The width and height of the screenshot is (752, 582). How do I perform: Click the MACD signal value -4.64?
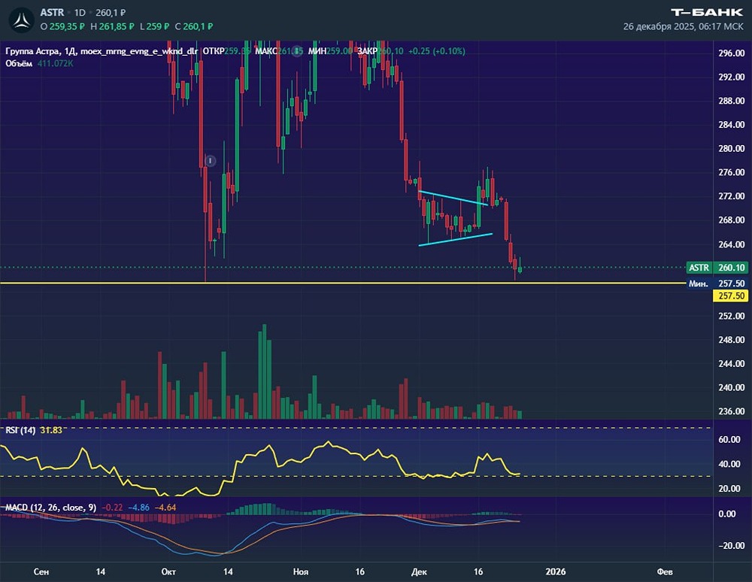coord(165,508)
